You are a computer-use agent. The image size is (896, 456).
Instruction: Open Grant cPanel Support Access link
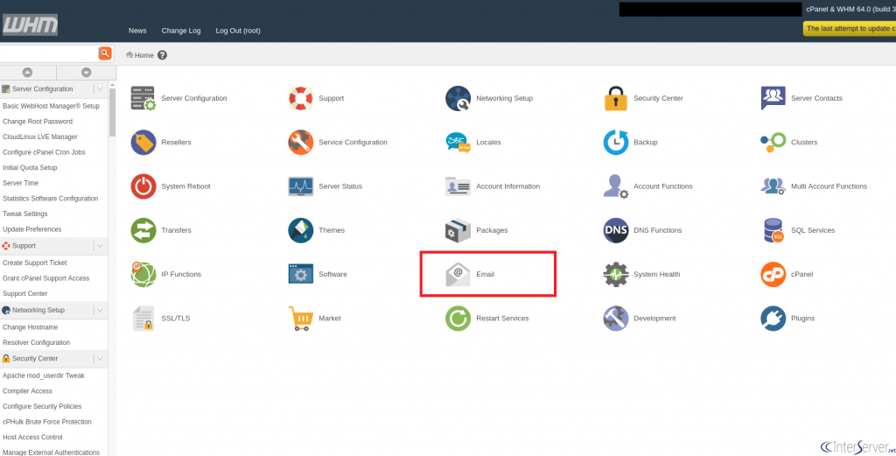[x=46, y=278]
